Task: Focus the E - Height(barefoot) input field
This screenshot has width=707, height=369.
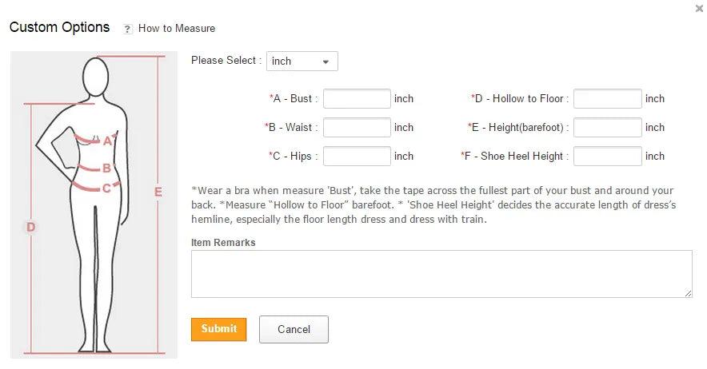Action: click(x=607, y=128)
